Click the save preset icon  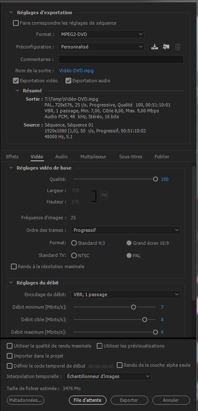tap(155, 47)
